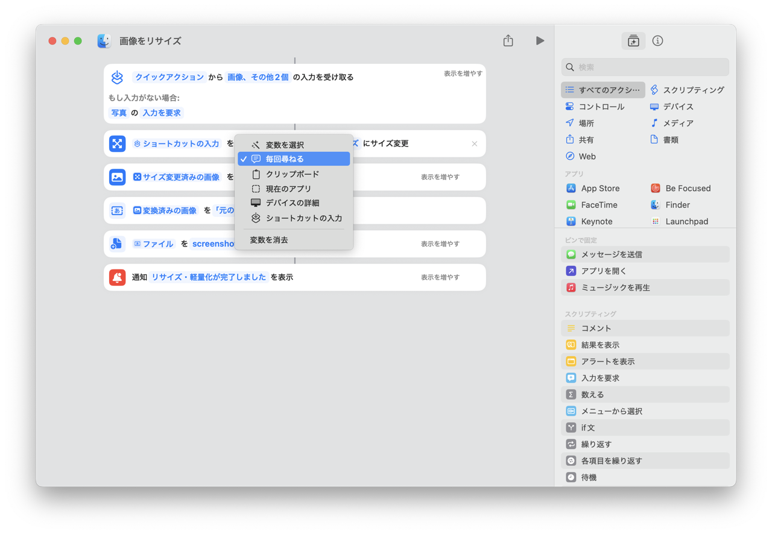The width and height of the screenshot is (772, 534).
Task: Click 変数を消去 in the popup menu
Action: [x=294, y=240]
